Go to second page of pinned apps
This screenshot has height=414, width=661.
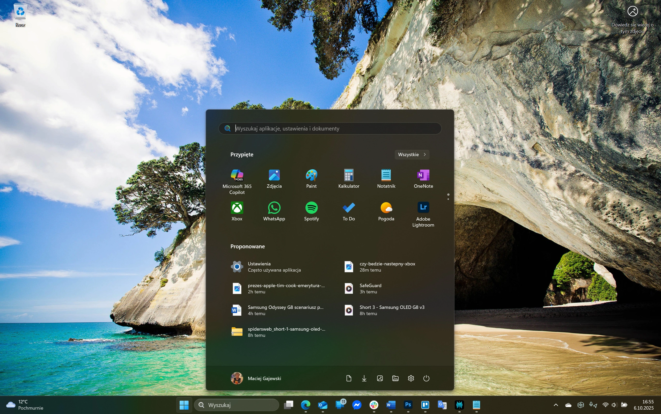448,199
